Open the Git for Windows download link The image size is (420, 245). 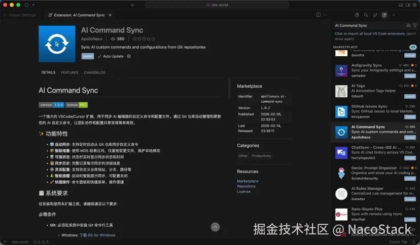coord(97,235)
